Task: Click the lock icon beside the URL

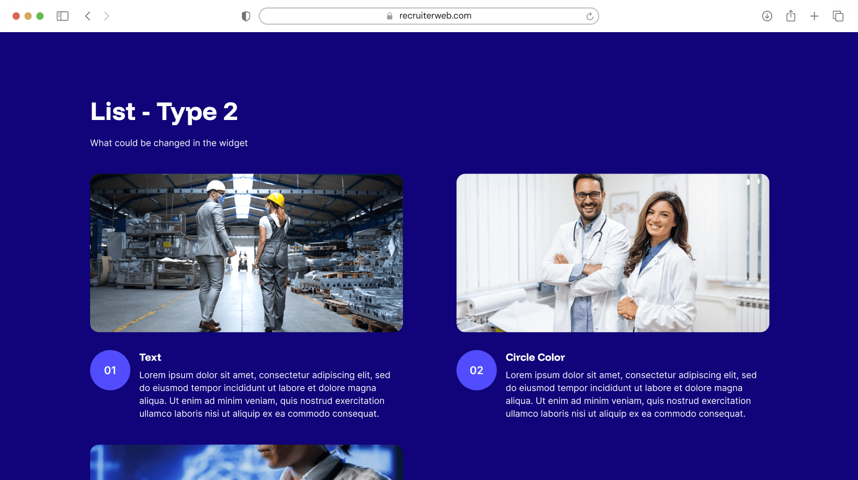Action: 390,16
